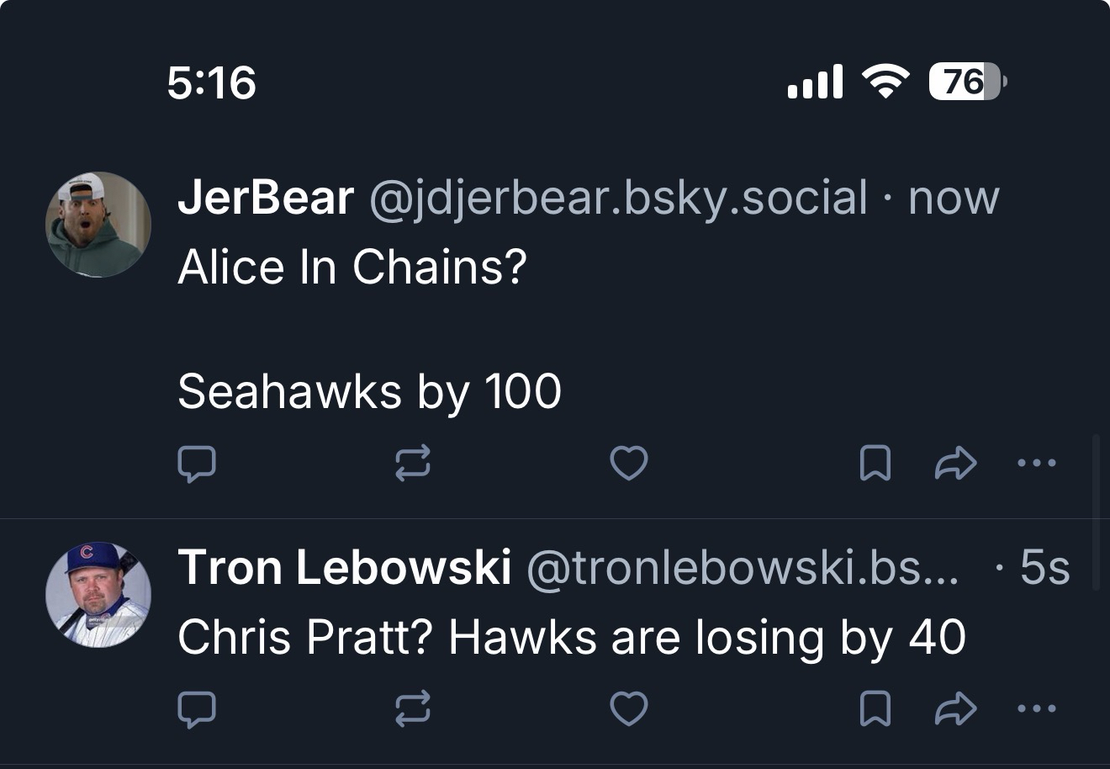Reply to JerBear's Alice In Chains post

[197, 464]
